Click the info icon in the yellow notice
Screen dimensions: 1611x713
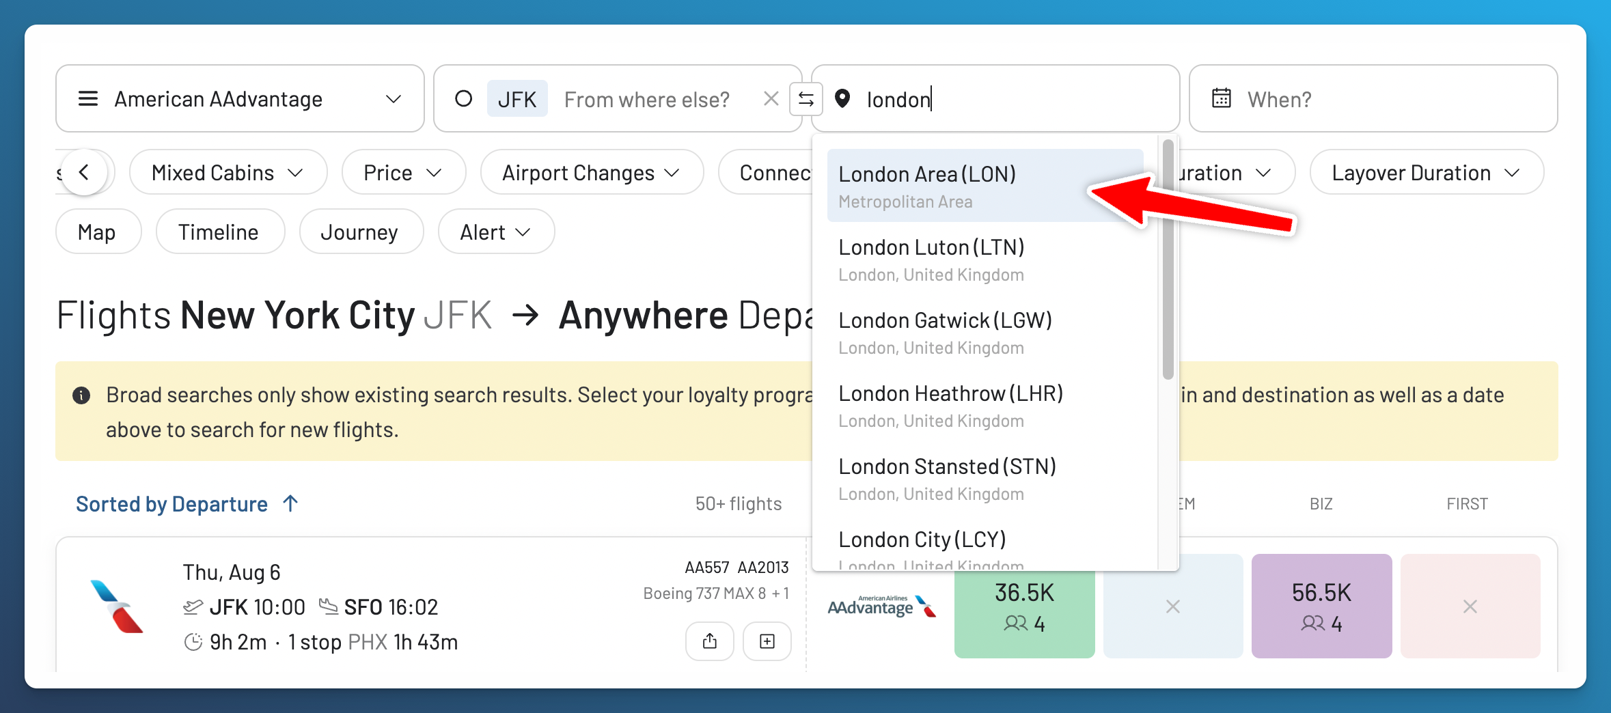(x=81, y=395)
